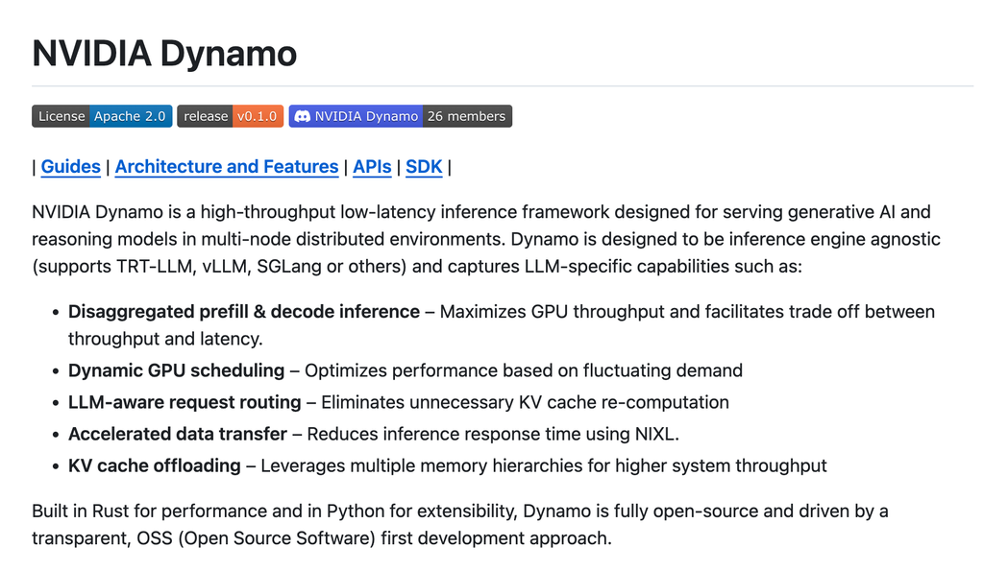Click the bold "Disaggregated prefill & decode inference" text
Screen dimensions: 984x571
[244, 312]
